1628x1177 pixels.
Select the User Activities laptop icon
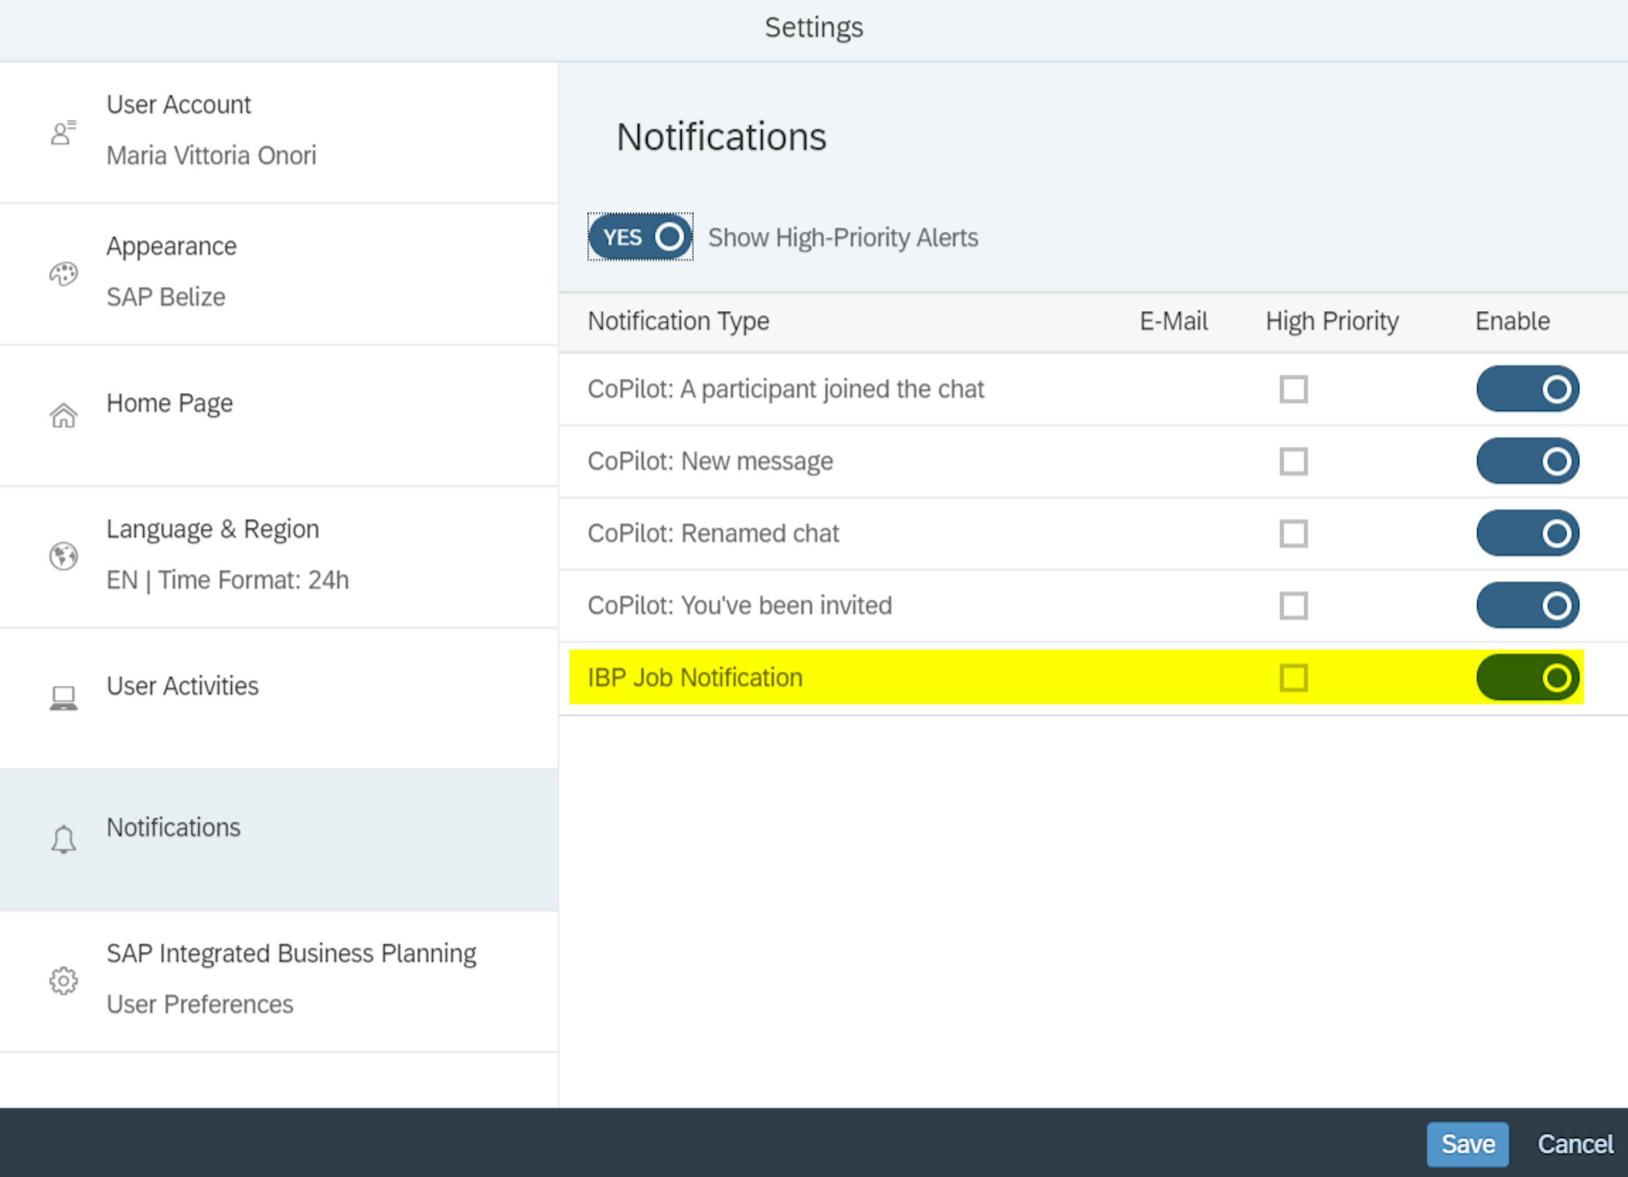pyautogui.click(x=63, y=697)
